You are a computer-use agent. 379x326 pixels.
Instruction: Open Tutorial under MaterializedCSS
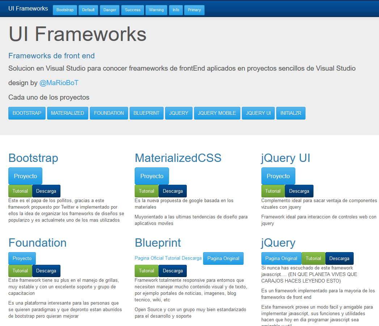click(147, 191)
